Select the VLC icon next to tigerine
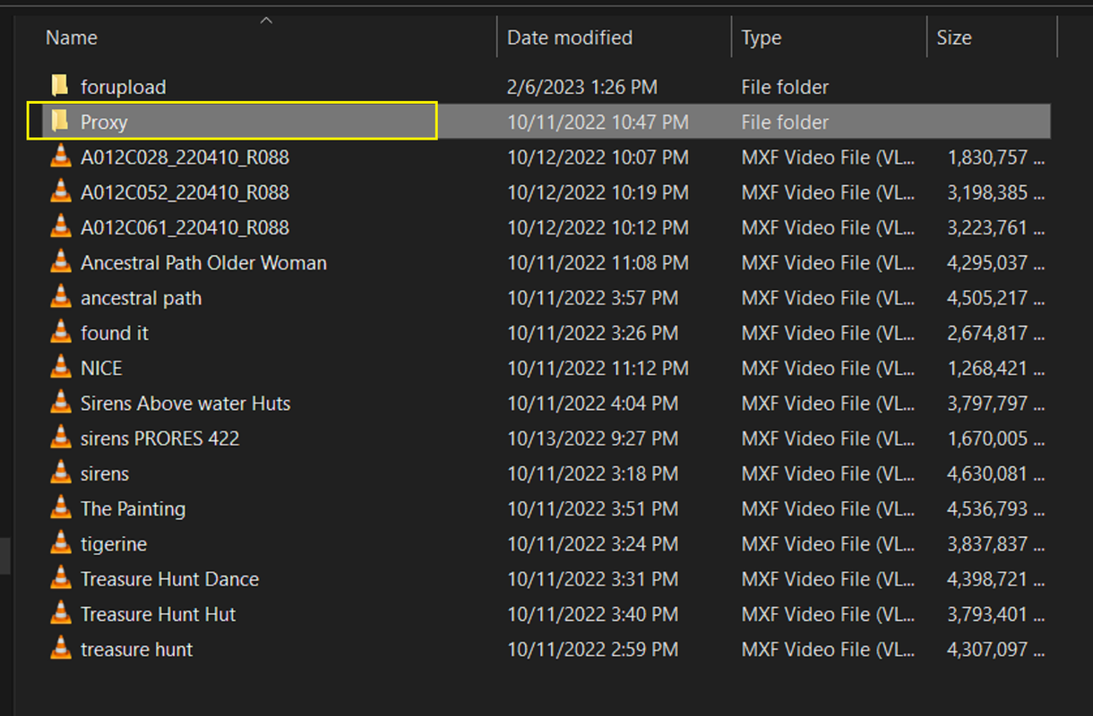 (x=60, y=543)
